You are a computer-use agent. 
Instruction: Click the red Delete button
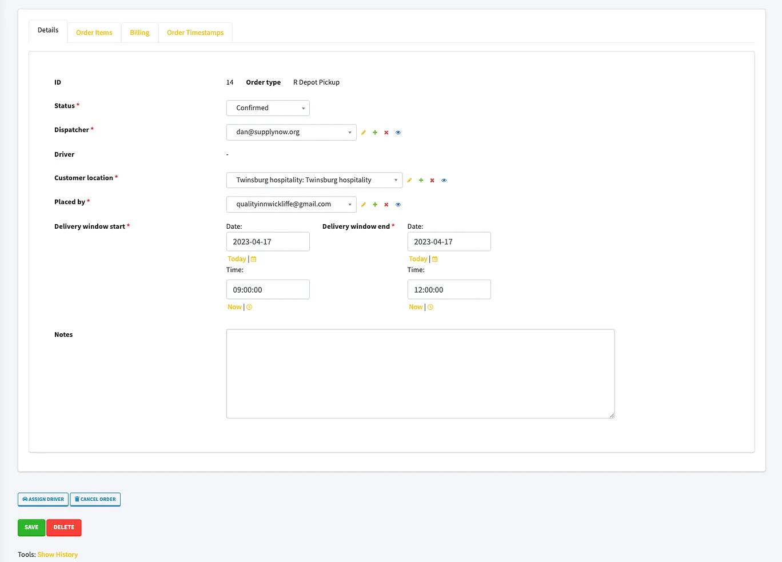[x=64, y=527]
